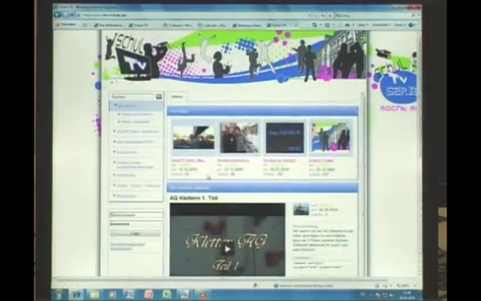Viewport: 481px width, 301px height.
Task: Collapse the highlighted sidebar menu category
Action: (x=115, y=106)
